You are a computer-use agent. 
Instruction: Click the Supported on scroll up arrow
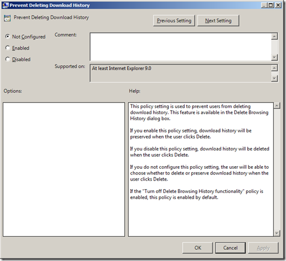tap(274, 68)
